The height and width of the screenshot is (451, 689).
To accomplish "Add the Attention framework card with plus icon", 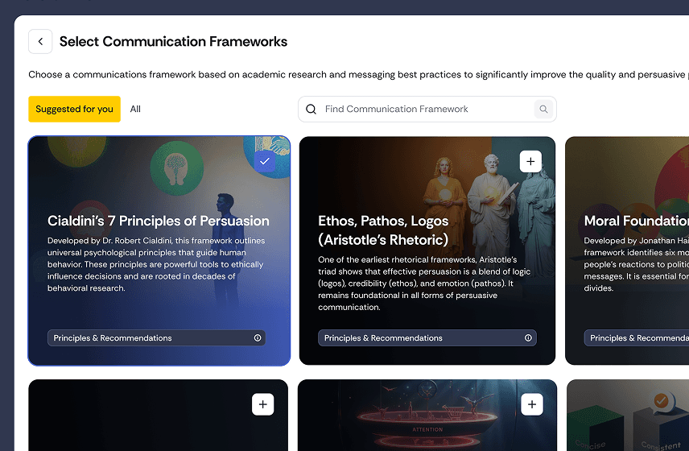I will 532,404.
